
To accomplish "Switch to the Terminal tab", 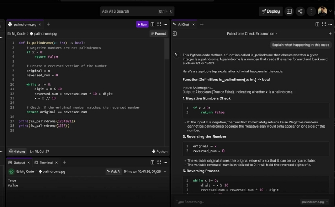I will (46, 163).
